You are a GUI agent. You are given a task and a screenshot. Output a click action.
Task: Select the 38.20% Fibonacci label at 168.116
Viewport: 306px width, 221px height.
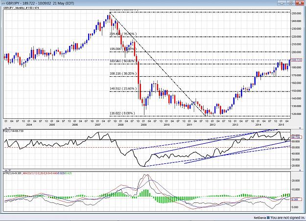tap(123, 73)
